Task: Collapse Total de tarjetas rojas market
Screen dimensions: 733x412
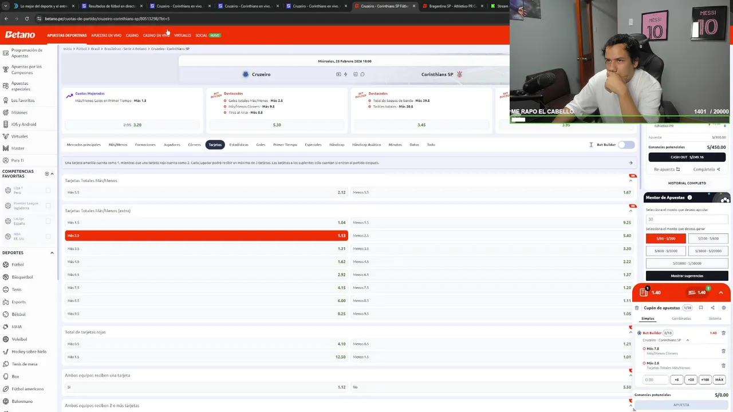Action: pos(630,332)
